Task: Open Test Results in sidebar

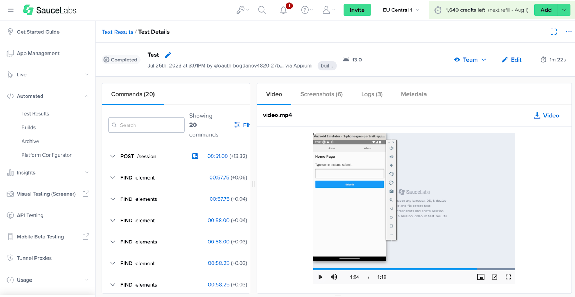Action: coord(35,113)
